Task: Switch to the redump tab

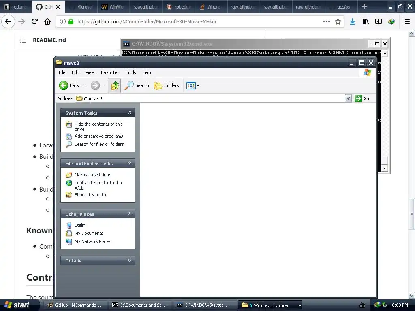Action: (16, 7)
